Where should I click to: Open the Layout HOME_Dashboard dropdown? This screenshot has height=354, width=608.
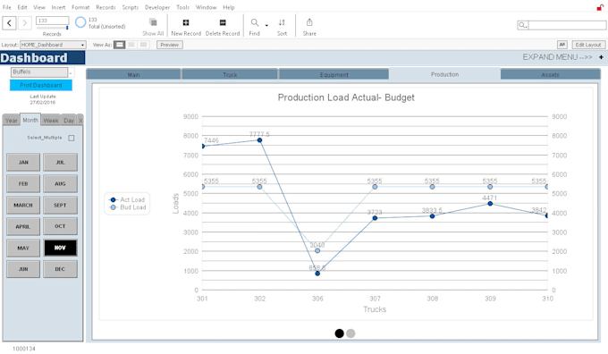(x=53, y=45)
